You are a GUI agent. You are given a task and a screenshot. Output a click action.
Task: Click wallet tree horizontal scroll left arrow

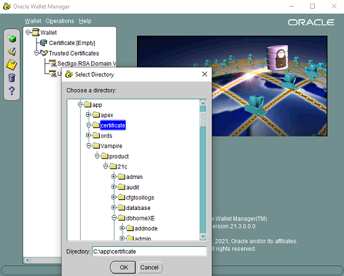point(27,260)
